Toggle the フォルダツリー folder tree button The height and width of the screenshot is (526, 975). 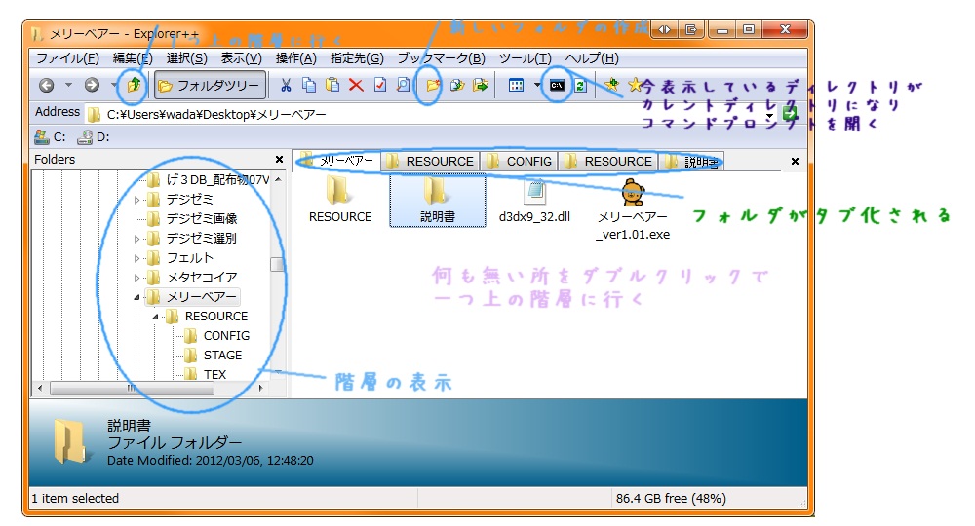point(210,85)
